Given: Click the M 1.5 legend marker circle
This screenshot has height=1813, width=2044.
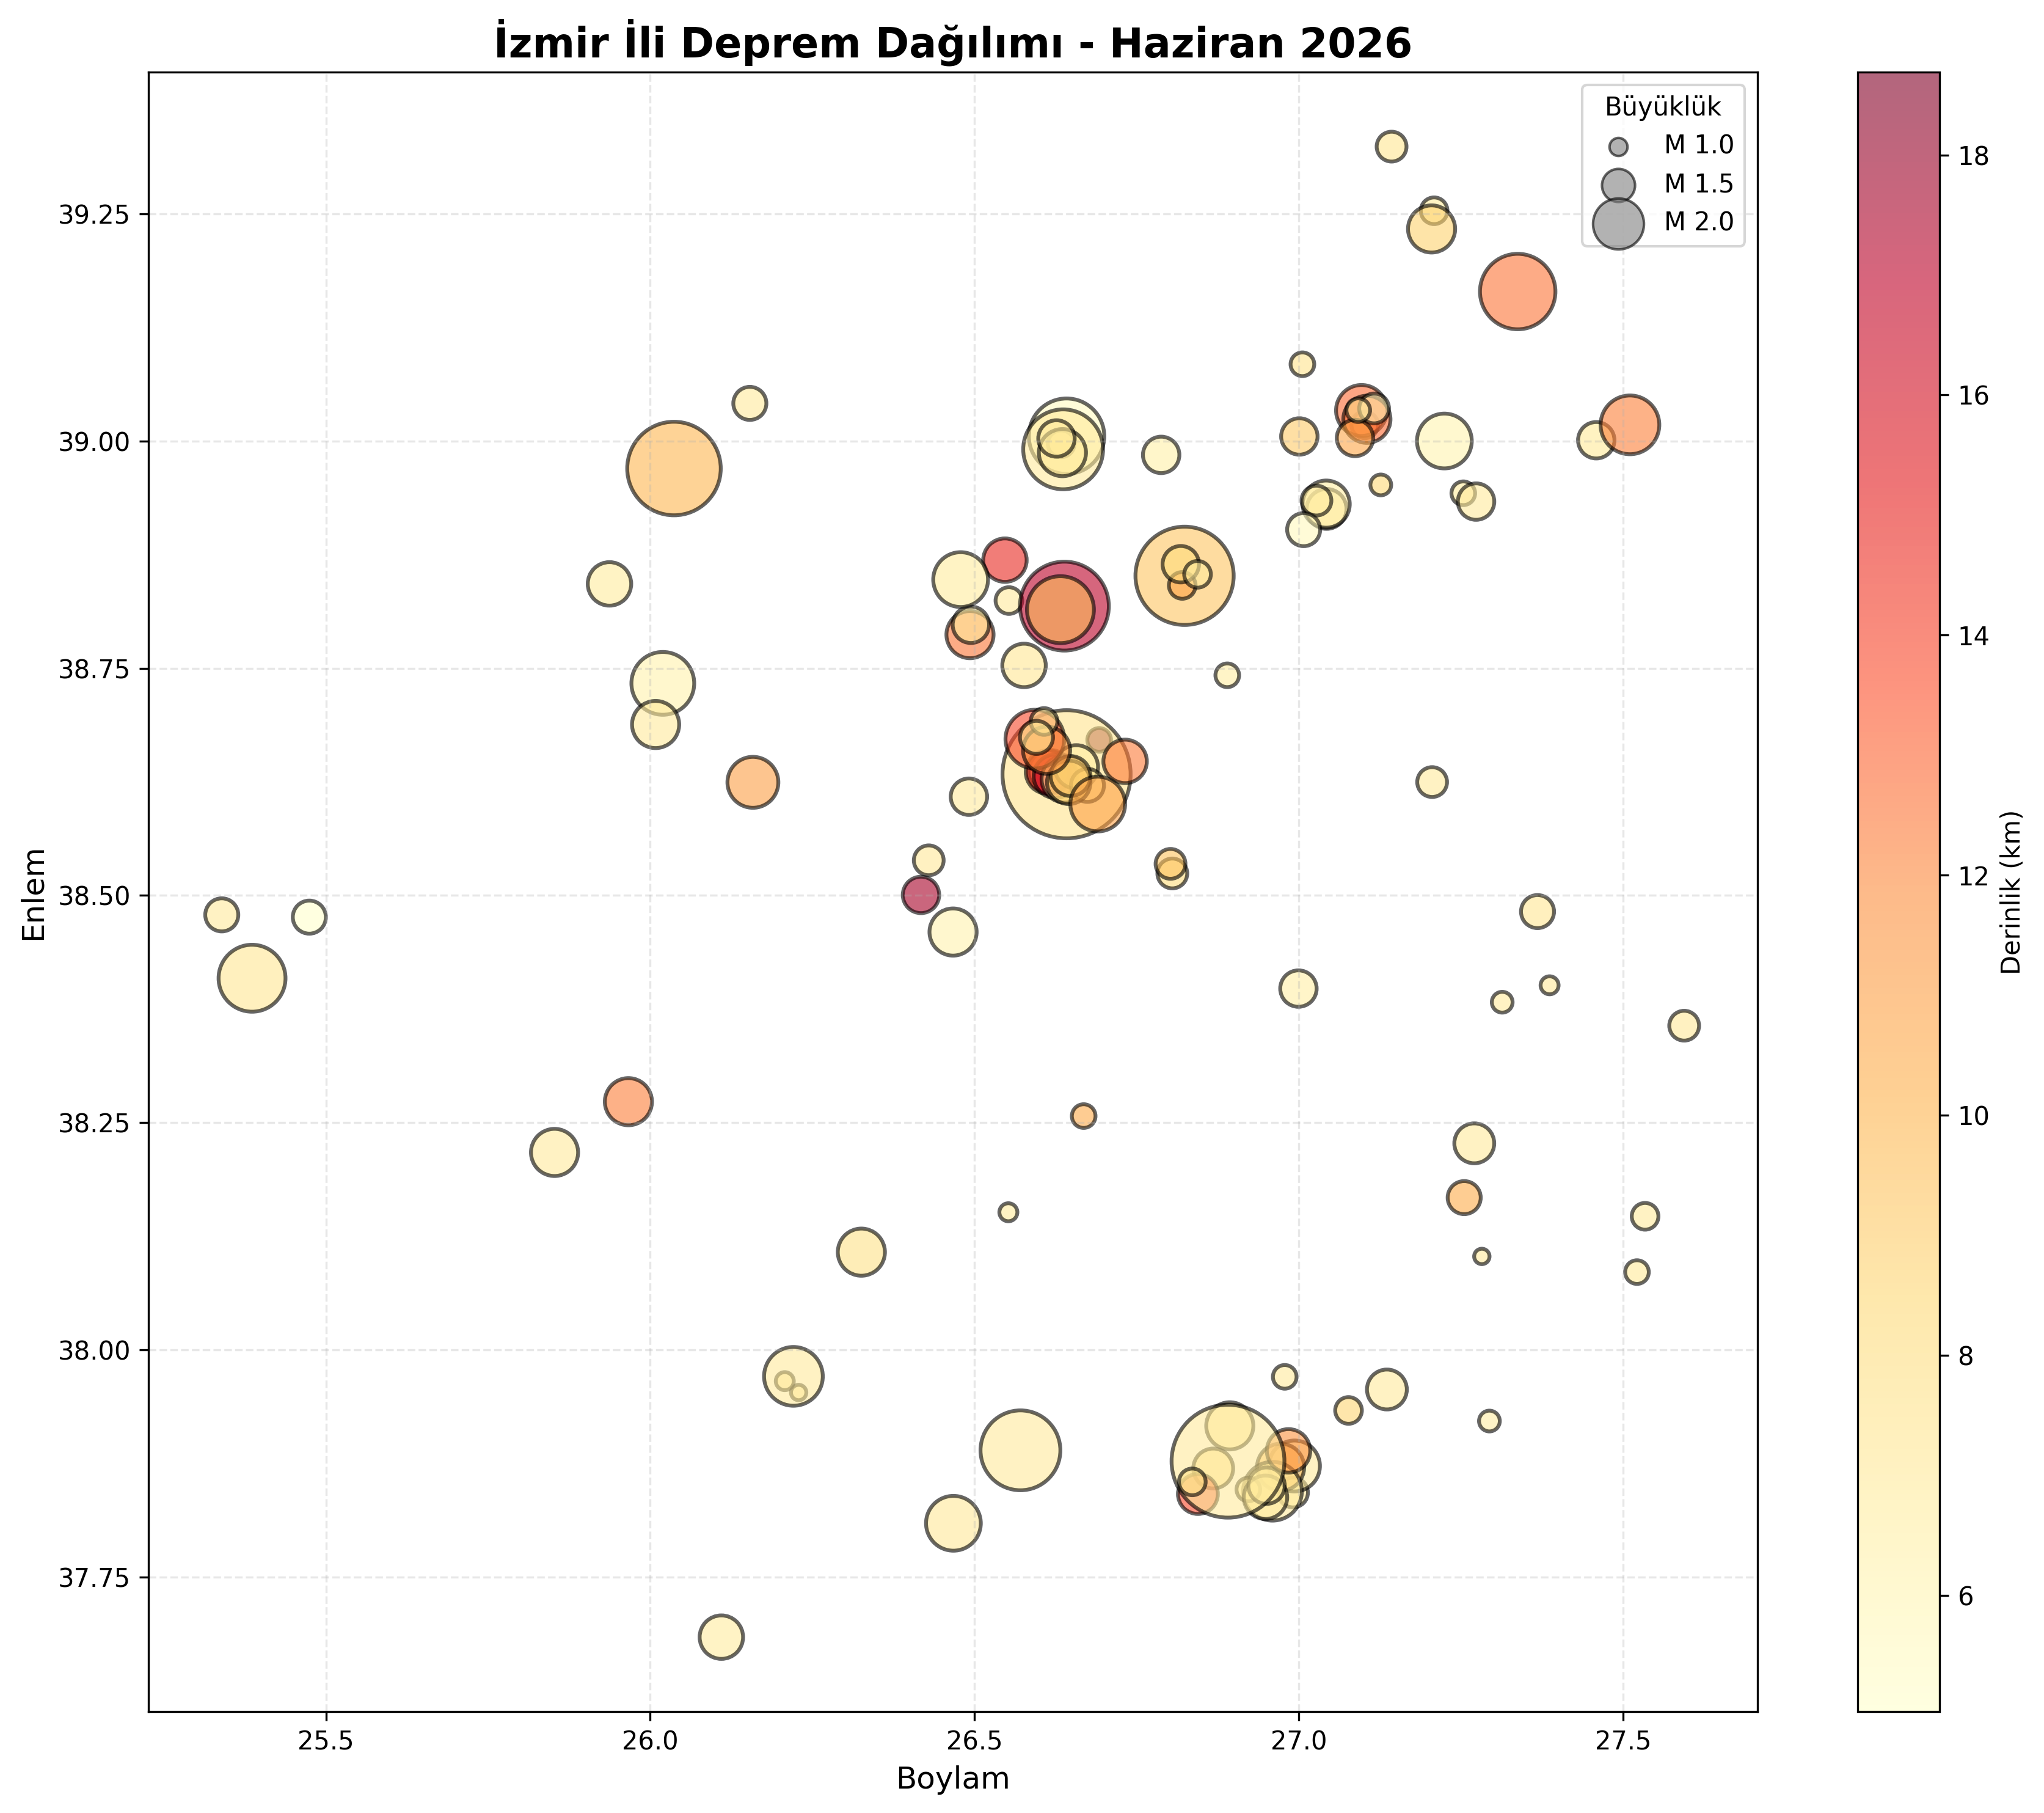Looking at the screenshot, I should click(1618, 184).
